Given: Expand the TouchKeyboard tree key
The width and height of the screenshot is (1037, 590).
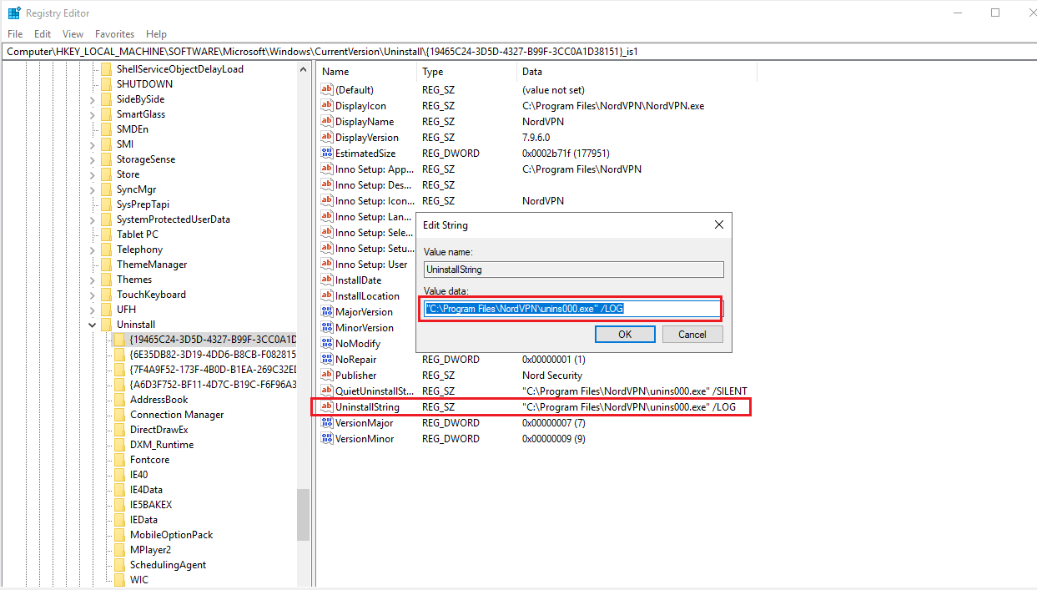Looking at the screenshot, I should coord(92,295).
